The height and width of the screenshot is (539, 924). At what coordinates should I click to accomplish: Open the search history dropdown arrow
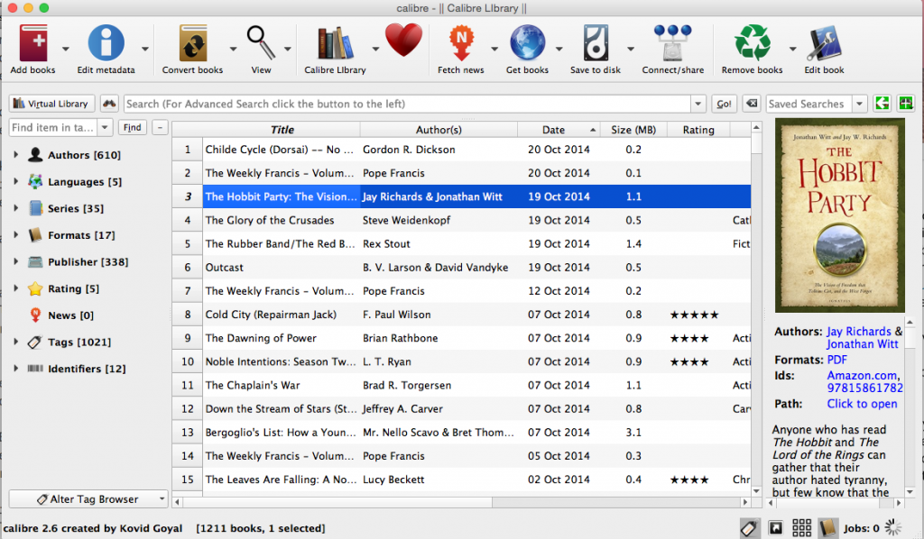pos(698,105)
